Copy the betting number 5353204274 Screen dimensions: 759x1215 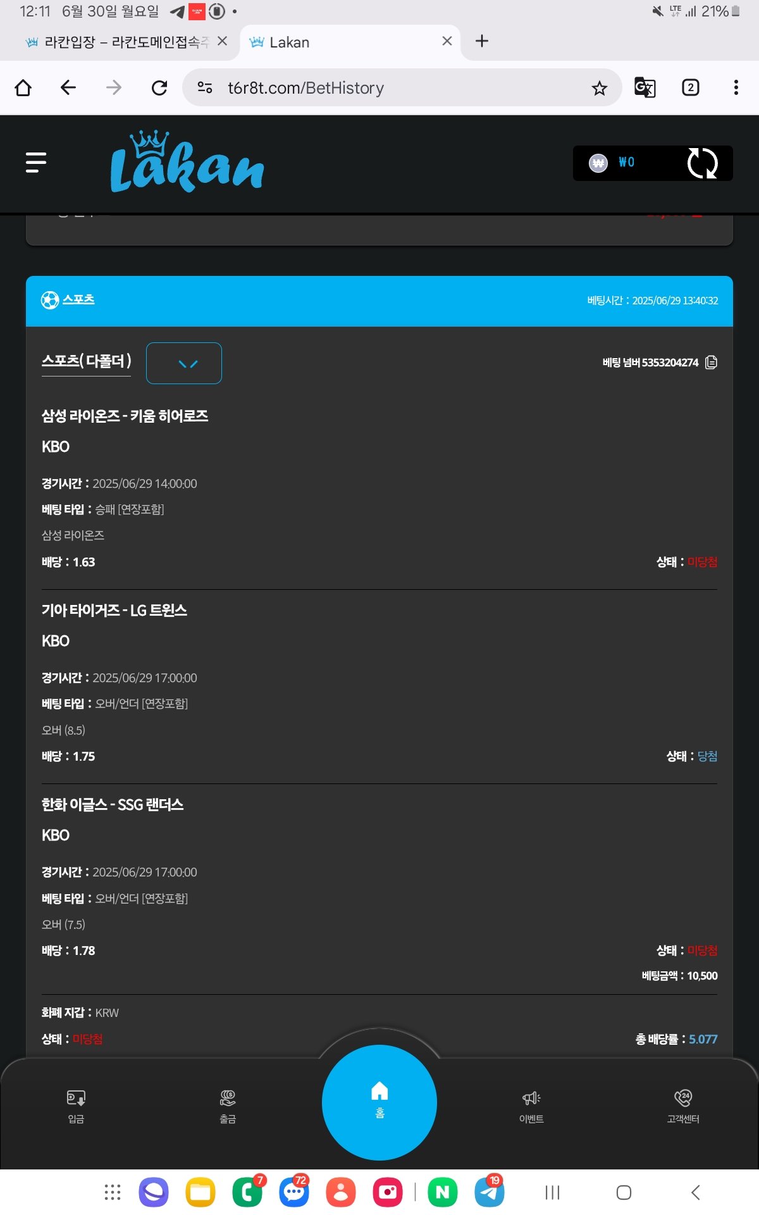711,363
